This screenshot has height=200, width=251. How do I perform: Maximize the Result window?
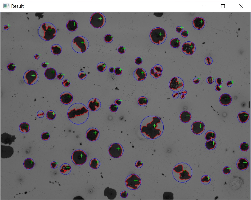click(223, 6)
